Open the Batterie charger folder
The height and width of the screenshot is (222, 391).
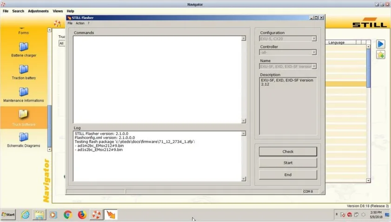pyautogui.click(x=24, y=50)
